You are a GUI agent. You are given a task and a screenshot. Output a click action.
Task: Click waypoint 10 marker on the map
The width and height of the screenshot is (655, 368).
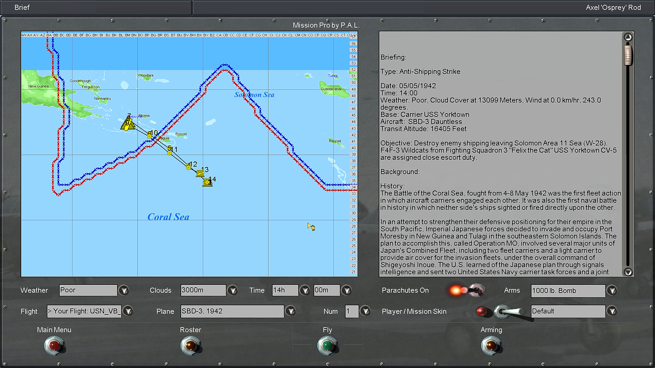click(x=149, y=136)
